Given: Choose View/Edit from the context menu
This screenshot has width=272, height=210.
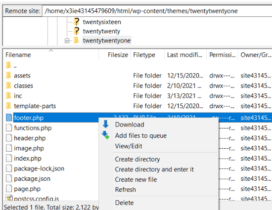Looking at the screenshot, I should pos(129,146).
